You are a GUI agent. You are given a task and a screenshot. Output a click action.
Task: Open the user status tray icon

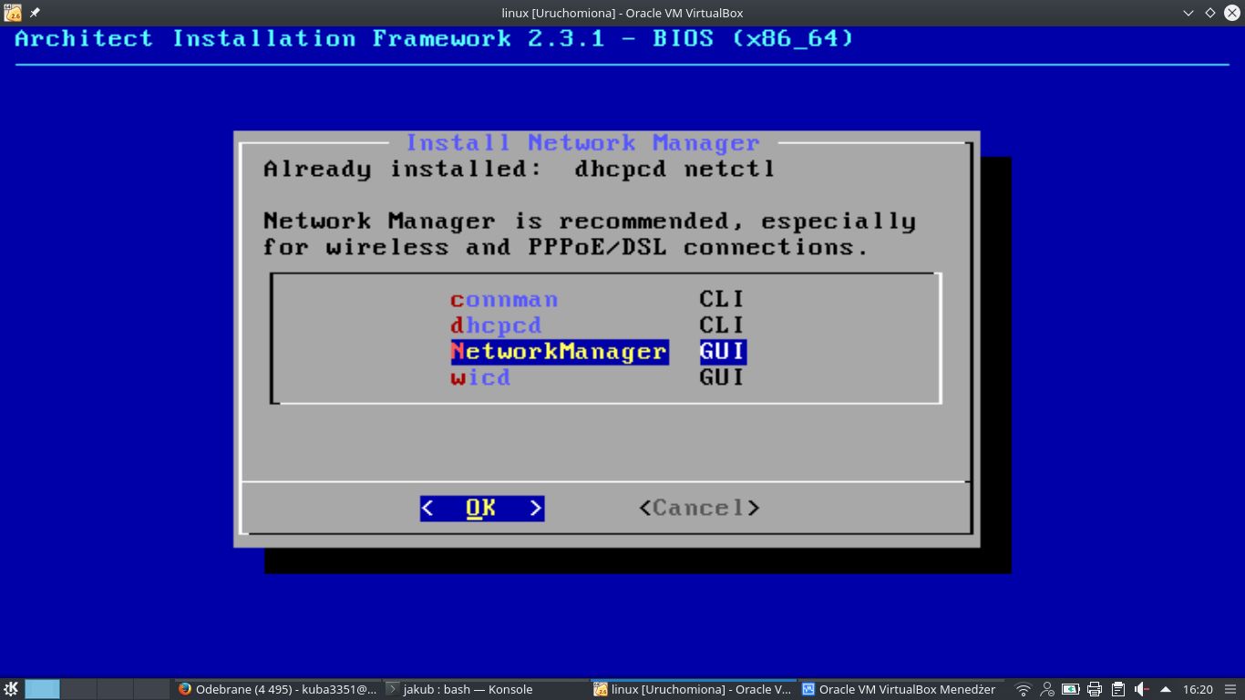click(x=1047, y=690)
